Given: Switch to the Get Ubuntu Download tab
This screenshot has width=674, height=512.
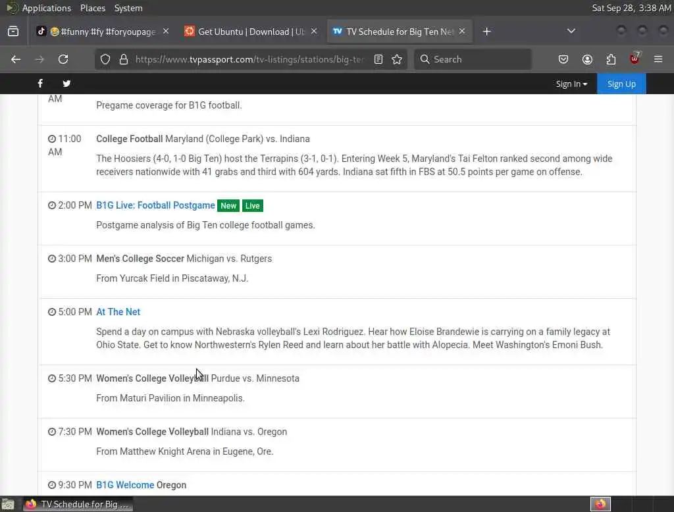Looking at the screenshot, I should pos(251,32).
